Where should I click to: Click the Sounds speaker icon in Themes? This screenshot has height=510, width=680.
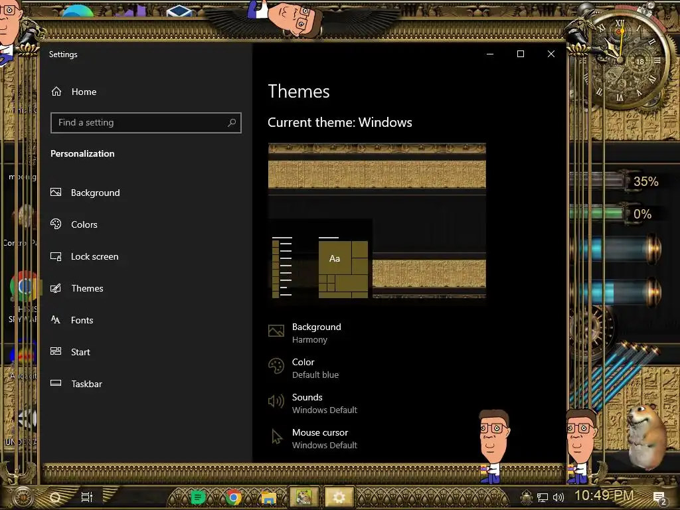pos(276,401)
